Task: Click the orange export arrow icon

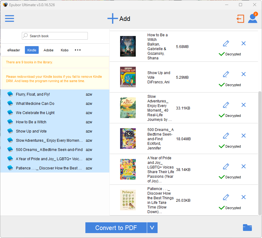Action: pos(240,19)
